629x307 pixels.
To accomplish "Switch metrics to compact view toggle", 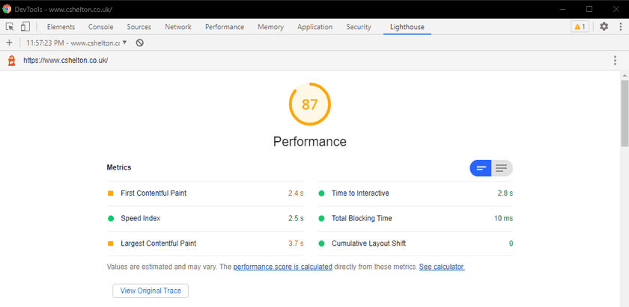I will tap(481, 168).
